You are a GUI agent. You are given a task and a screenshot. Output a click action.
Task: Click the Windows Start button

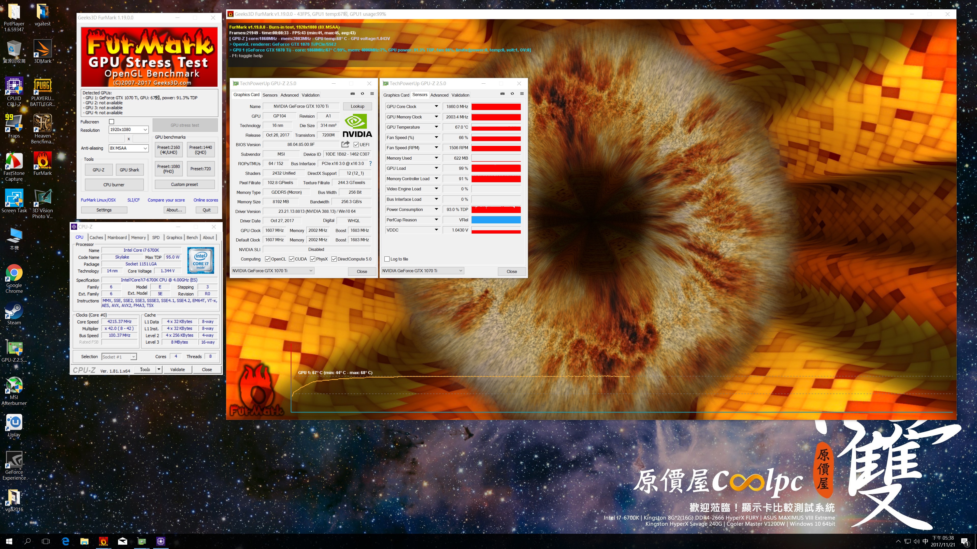click(x=9, y=541)
